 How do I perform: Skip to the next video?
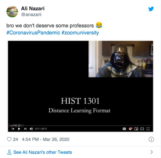pyautogui.click(x=25, y=129)
